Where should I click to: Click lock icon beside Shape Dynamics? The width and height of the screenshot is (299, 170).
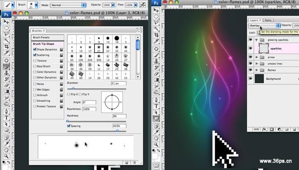pyautogui.click(x=61, y=50)
